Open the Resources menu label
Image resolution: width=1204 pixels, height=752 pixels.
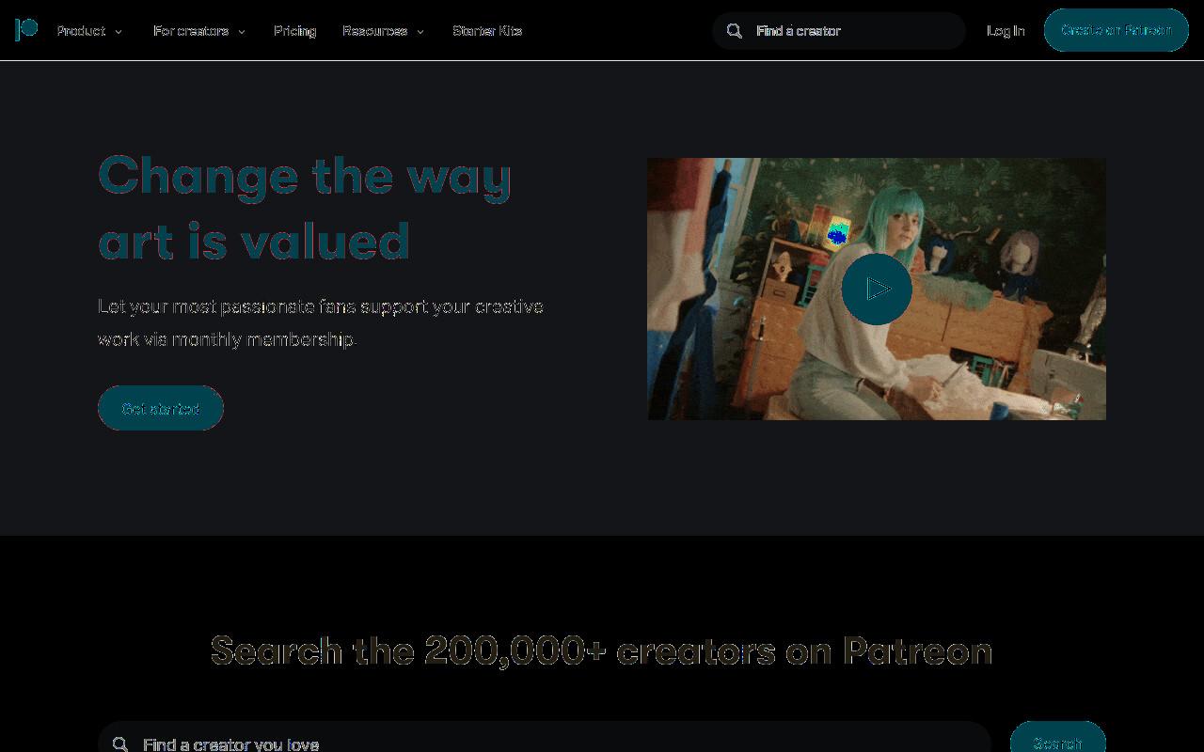point(374,31)
